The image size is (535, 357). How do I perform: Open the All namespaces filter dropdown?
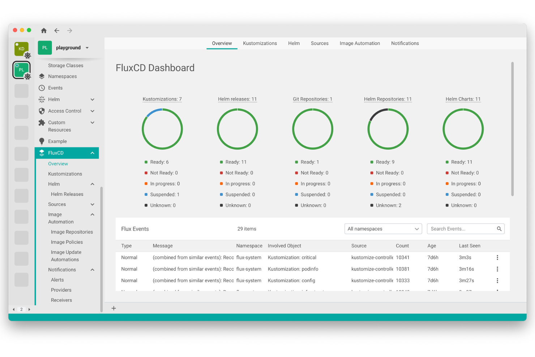383,229
